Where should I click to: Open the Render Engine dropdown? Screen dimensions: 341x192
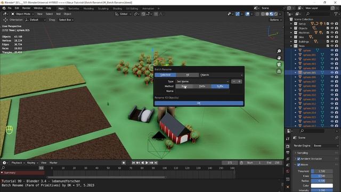pyautogui.click(x=326, y=146)
